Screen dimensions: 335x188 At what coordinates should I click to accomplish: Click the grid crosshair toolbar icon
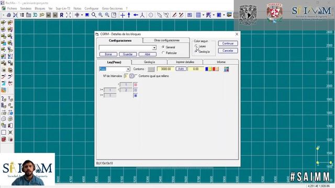pos(77,15)
